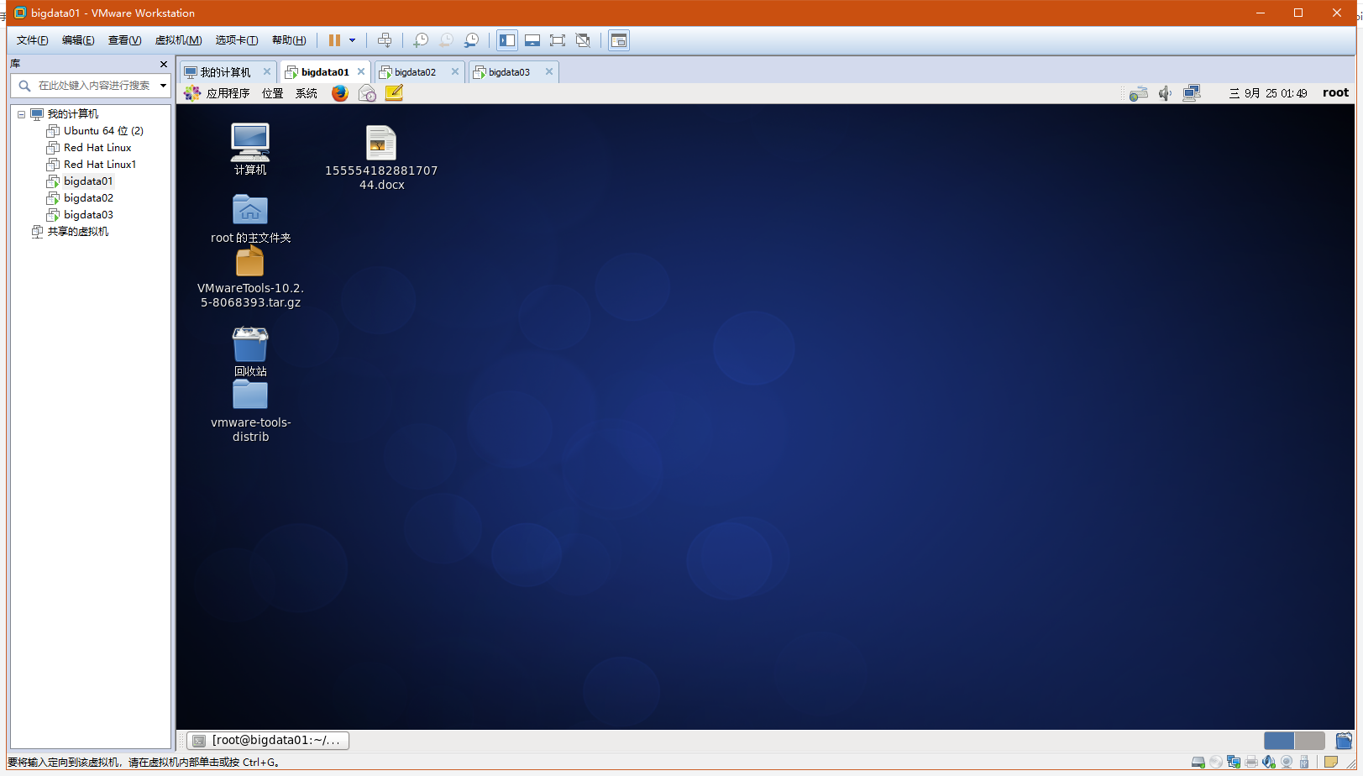Click the hard disk device status icon
This screenshot has height=776, width=1363.
pyautogui.click(x=1198, y=762)
